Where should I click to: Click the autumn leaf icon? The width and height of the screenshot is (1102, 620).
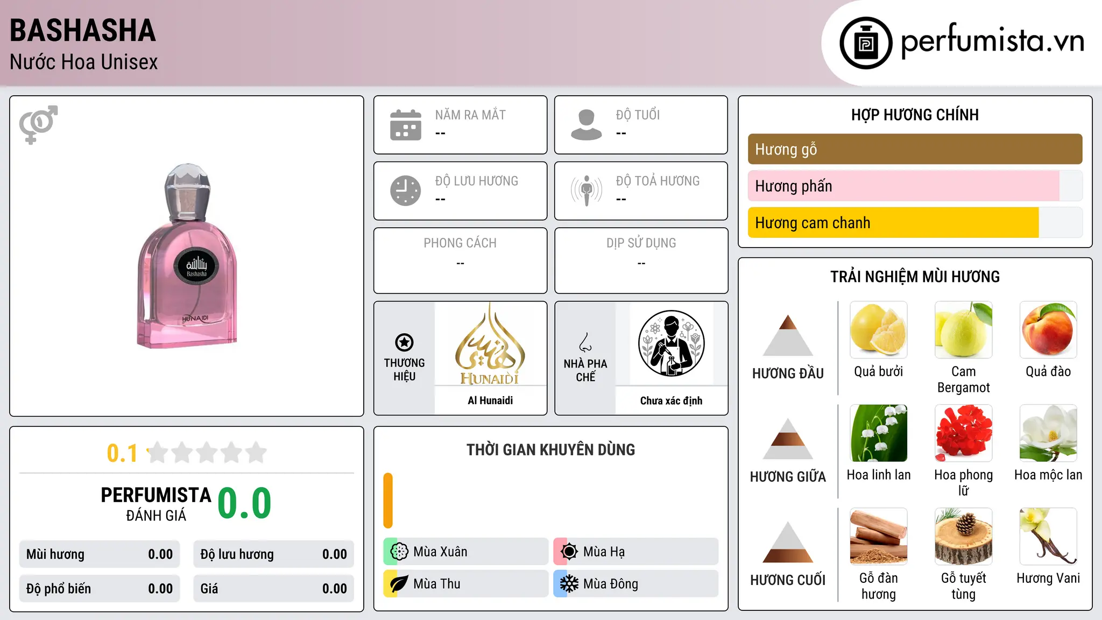pyautogui.click(x=399, y=584)
